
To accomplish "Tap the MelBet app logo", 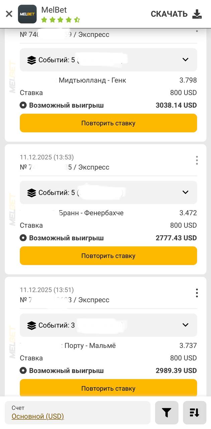I will [27, 14].
